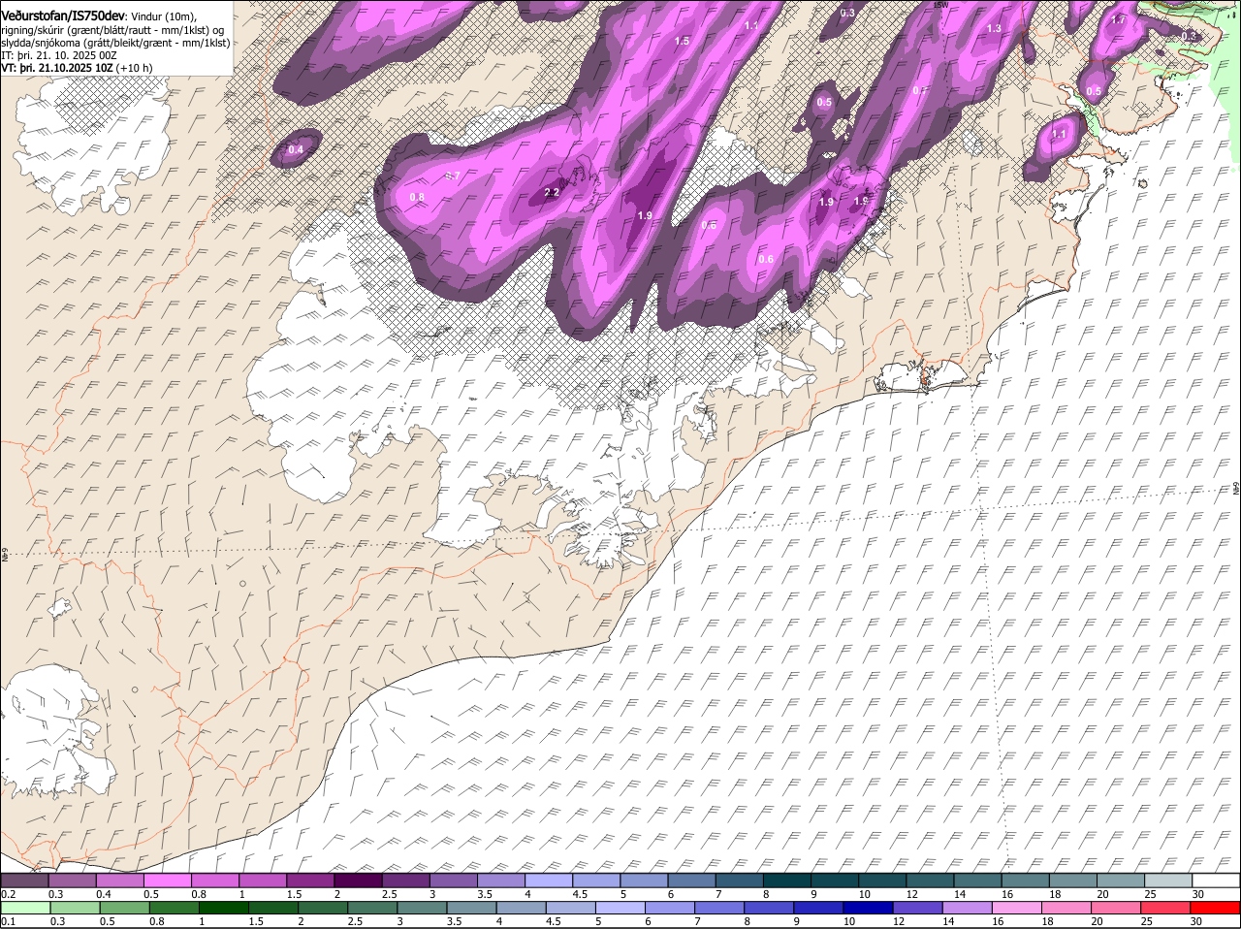
Task: Click the '0.1' value under the lower legend
Action: tap(8, 921)
